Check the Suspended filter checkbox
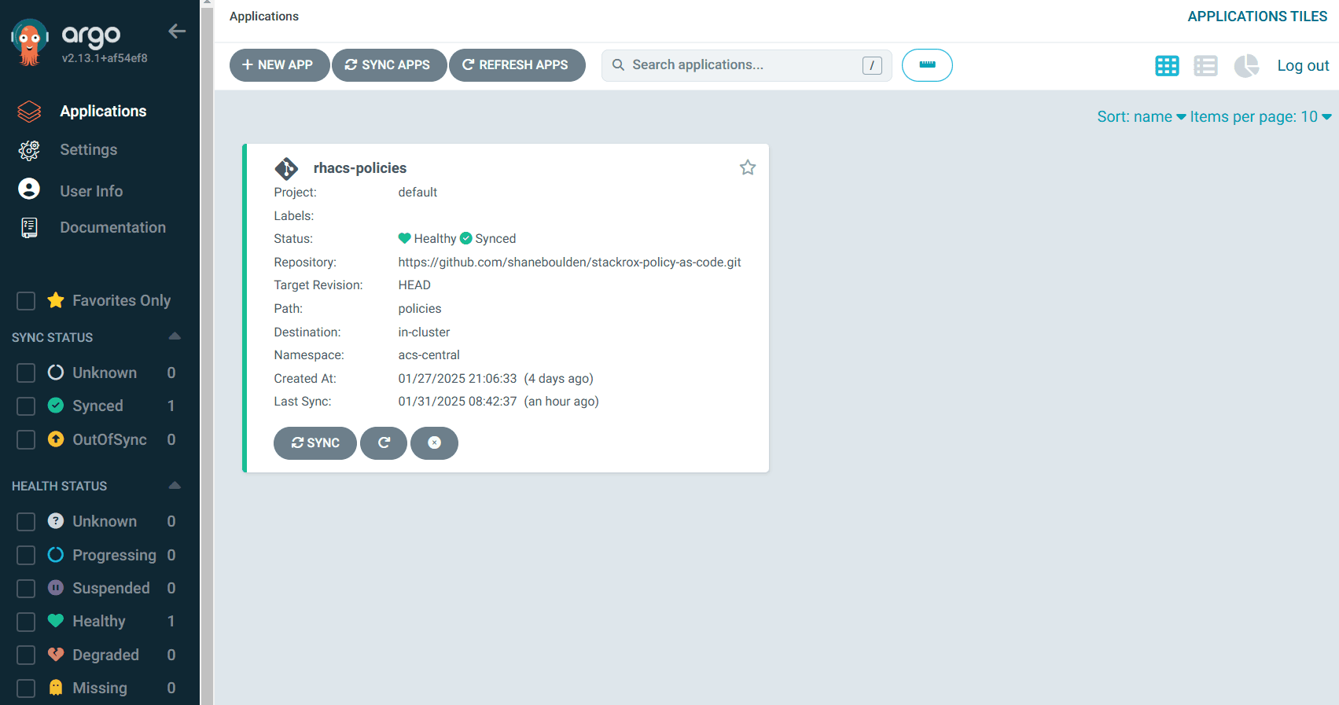This screenshot has width=1339, height=705. (x=26, y=589)
